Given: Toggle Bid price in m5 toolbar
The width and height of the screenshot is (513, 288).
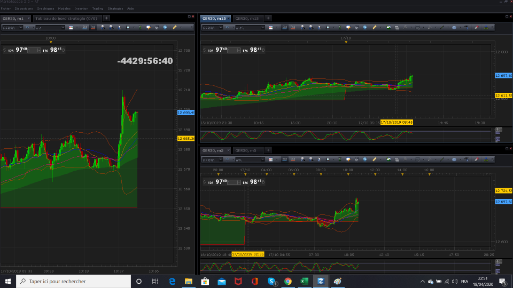Looking at the screenshot, I should (285, 159).
